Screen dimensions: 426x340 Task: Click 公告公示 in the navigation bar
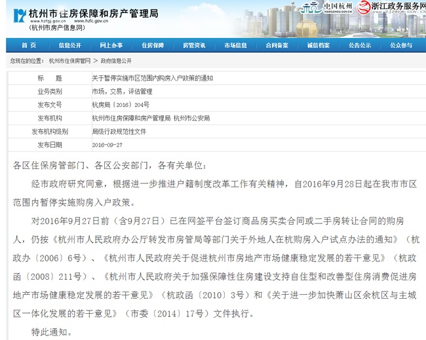360,45
